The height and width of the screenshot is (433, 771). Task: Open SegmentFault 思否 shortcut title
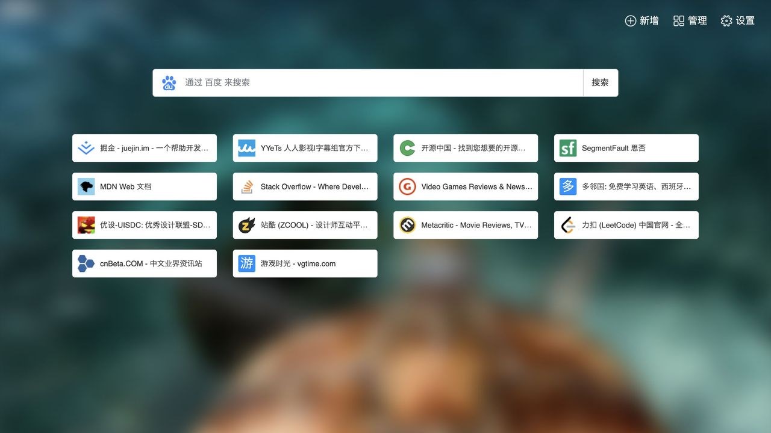[614, 148]
